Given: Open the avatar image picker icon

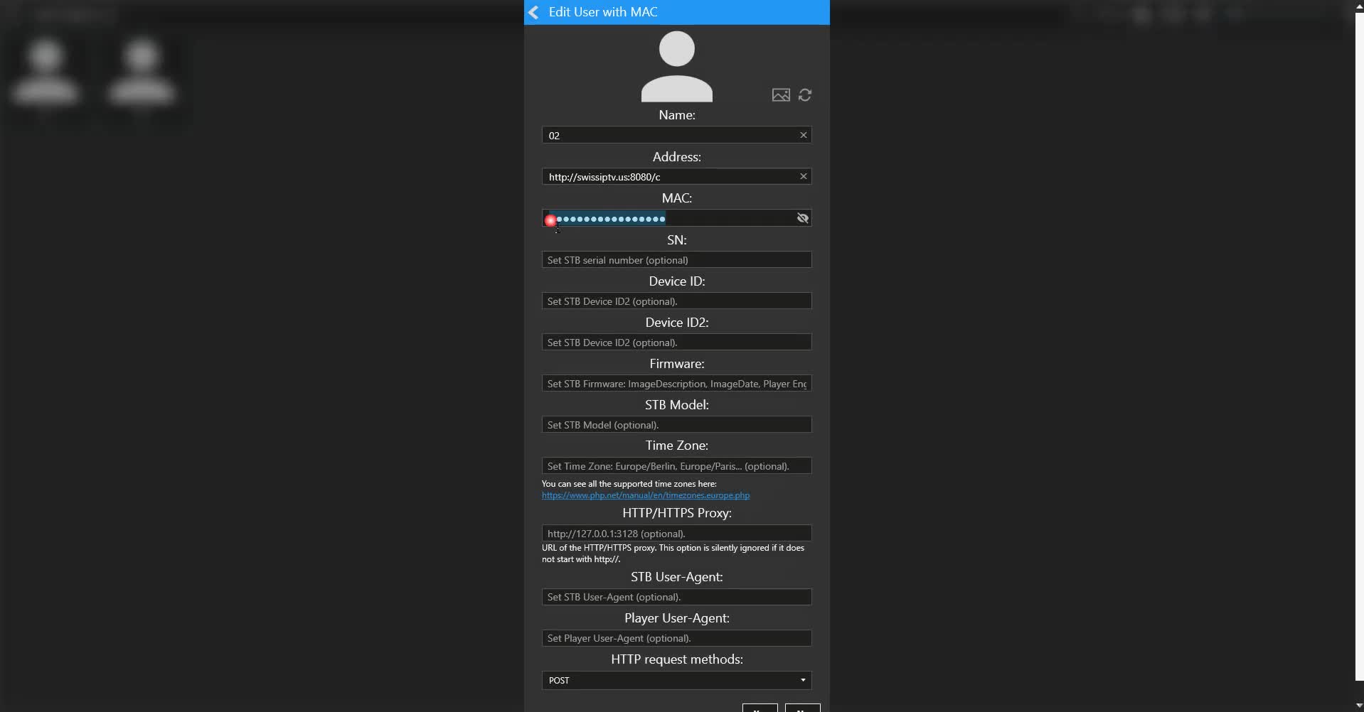Looking at the screenshot, I should (780, 95).
